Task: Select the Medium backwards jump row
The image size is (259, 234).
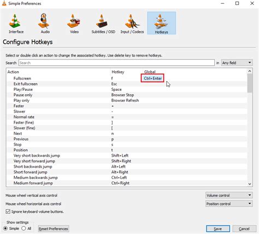Action: pos(127,177)
